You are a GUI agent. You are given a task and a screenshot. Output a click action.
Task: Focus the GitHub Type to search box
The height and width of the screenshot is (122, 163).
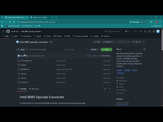point(114,32)
